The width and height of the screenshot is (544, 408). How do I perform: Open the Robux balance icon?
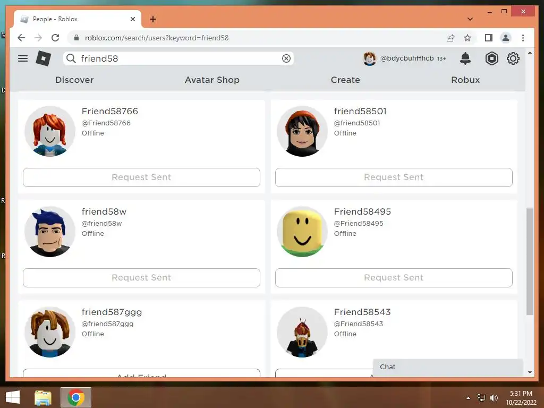(x=491, y=58)
